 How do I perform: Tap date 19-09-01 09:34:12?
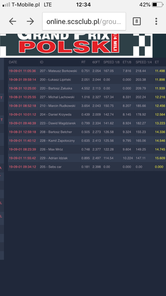click(23, 167)
